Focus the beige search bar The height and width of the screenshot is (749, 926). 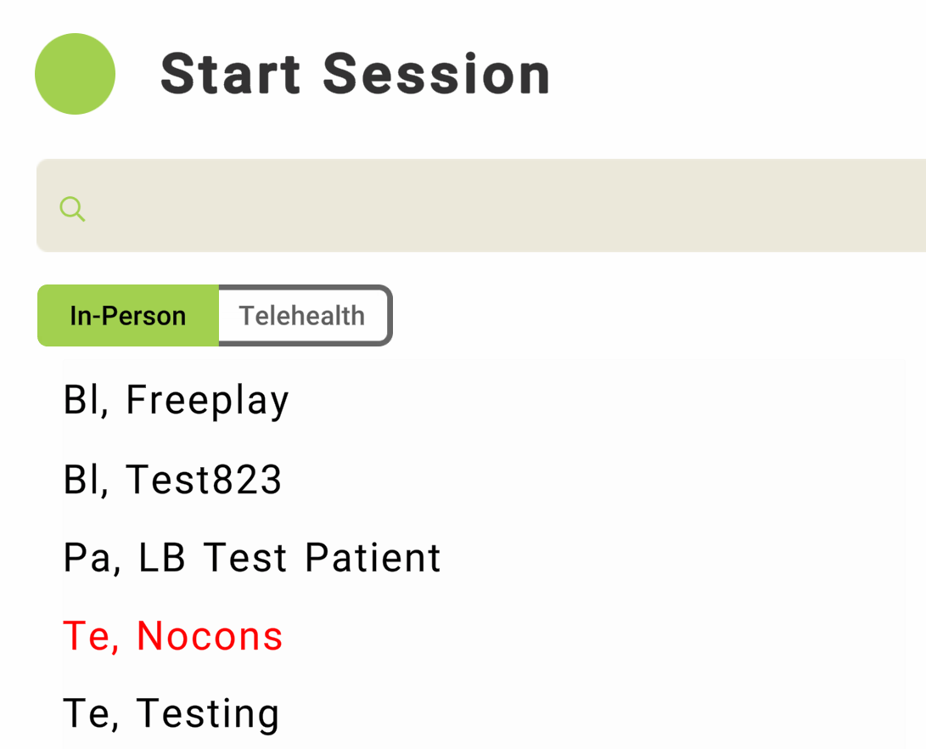tap(492, 206)
